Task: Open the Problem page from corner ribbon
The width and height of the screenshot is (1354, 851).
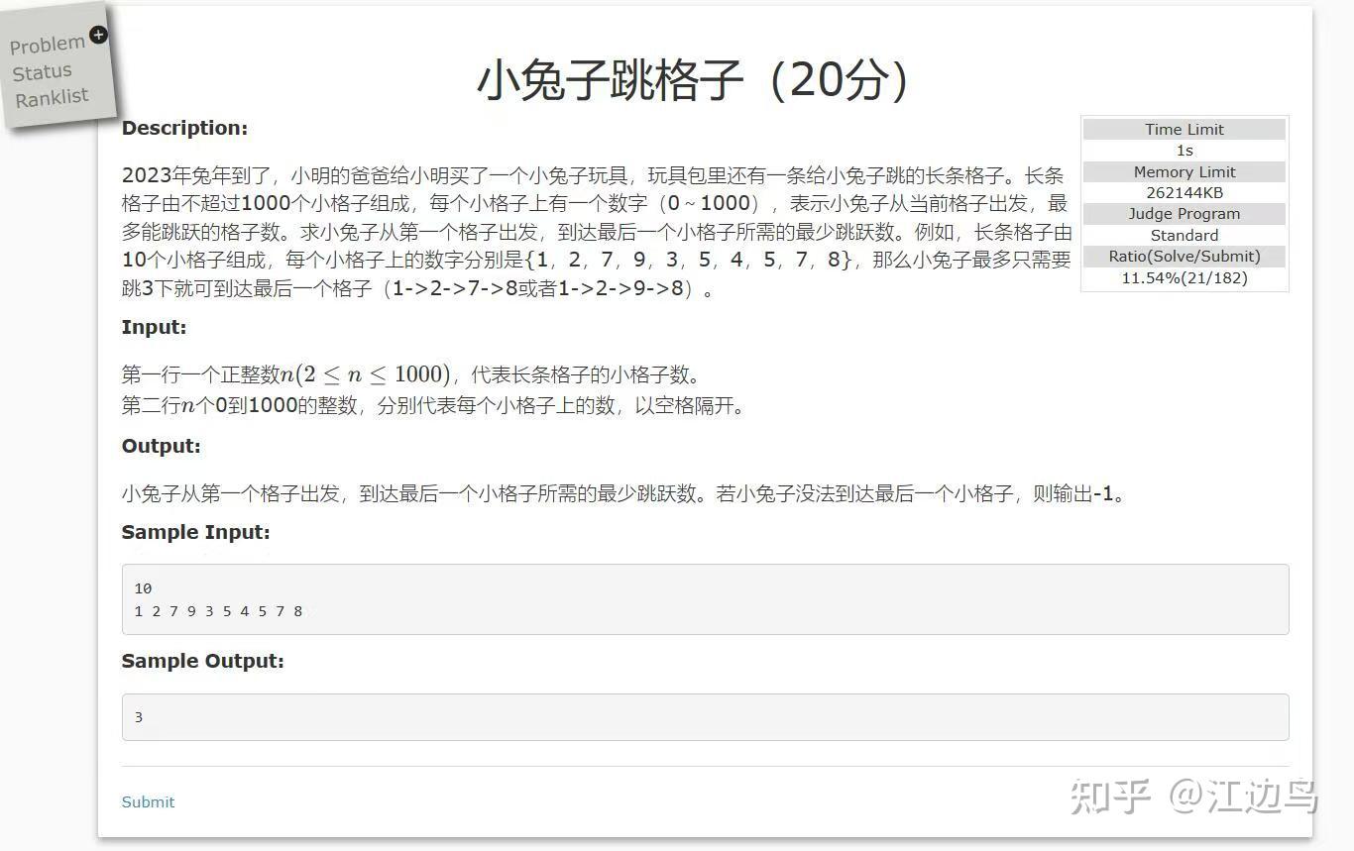Action: (50, 43)
